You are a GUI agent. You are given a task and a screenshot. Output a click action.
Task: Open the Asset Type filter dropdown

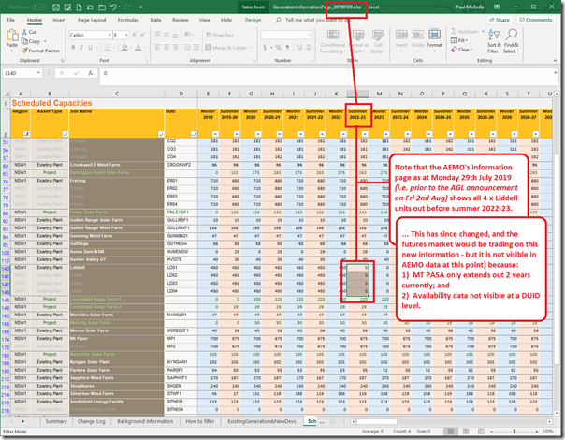[x=65, y=134]
